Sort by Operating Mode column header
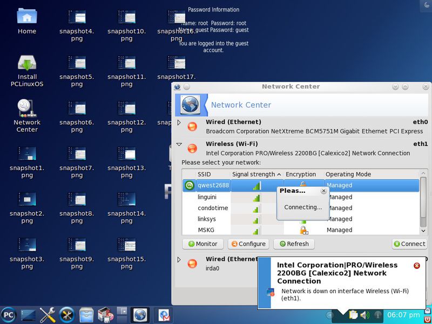Viewport: 432px width, 324px height. pyautogui.click(x=372, y=174)
